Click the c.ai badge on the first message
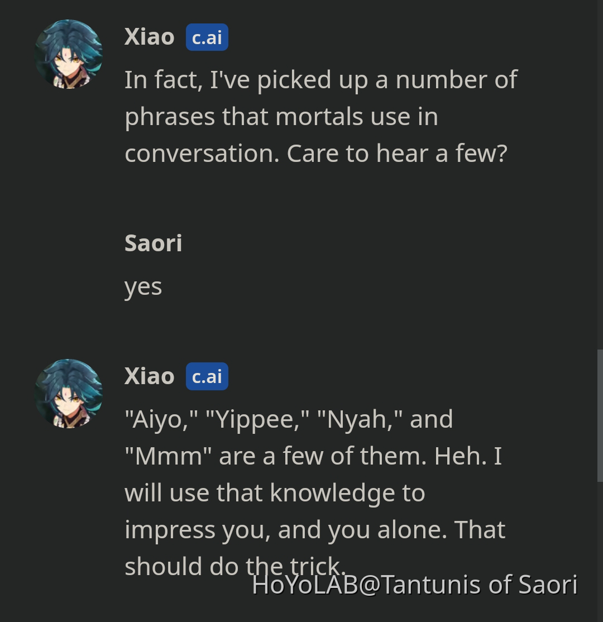The width and height of the screenshot is (603, 622). [x=207, y=37]
